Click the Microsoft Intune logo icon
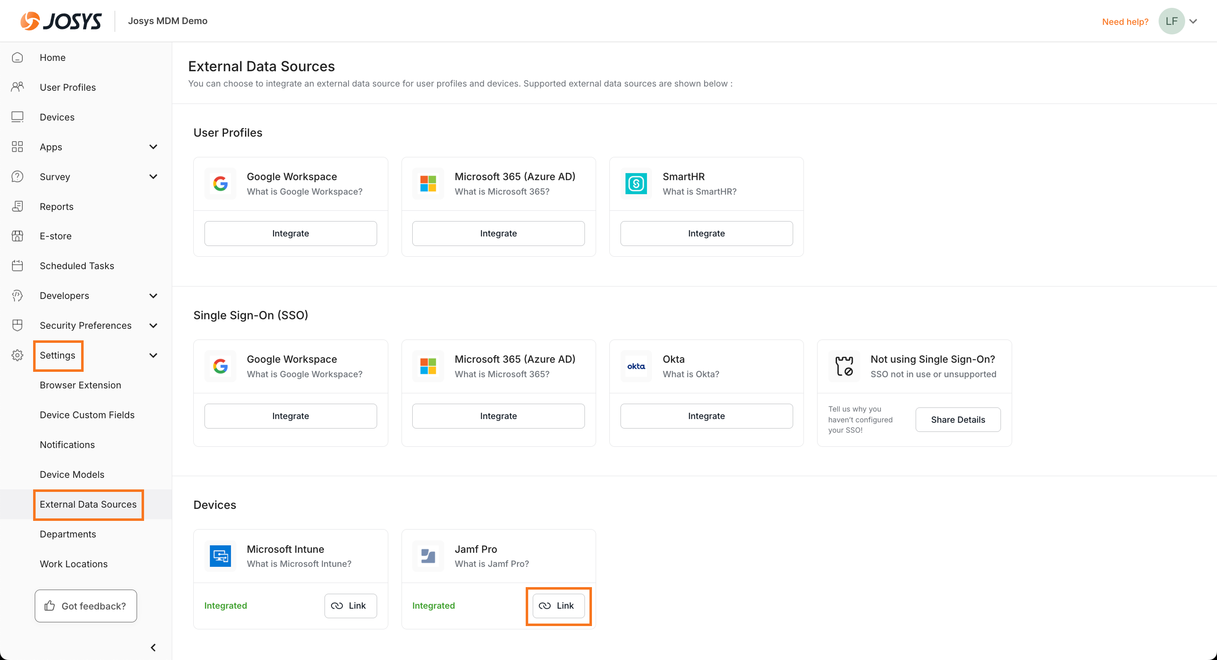 click(220, 556)
